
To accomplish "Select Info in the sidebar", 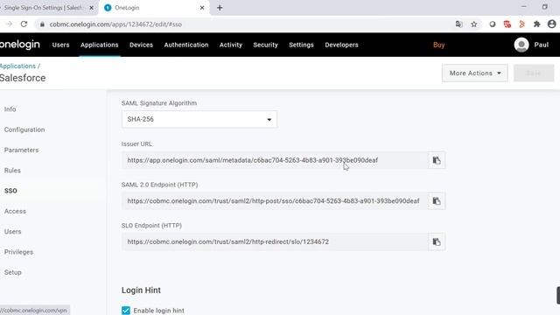I will pyautogui.click(x=10, y=109).
